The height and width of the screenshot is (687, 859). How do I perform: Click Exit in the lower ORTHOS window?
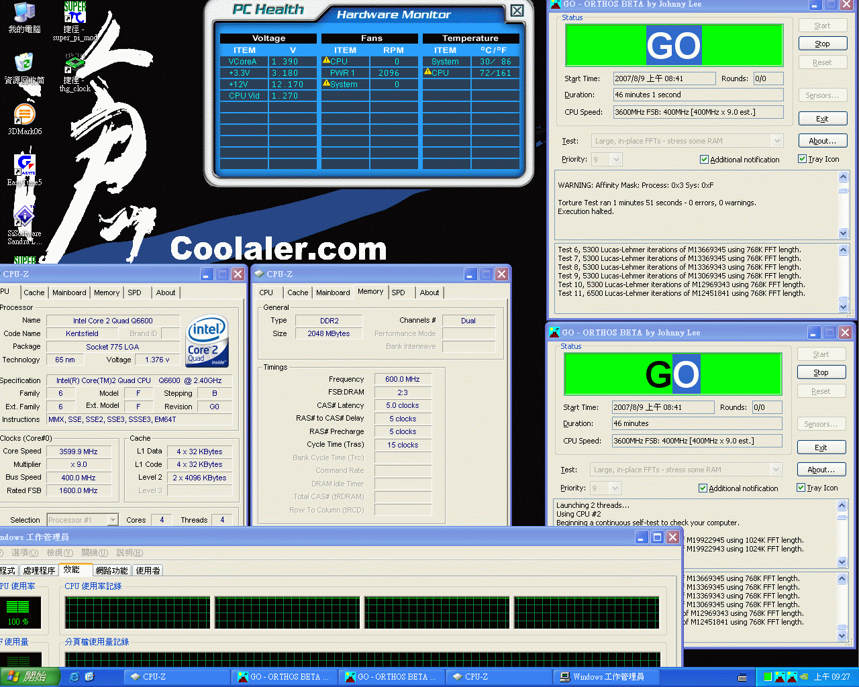pyautogui.click(x=821, y=447)
